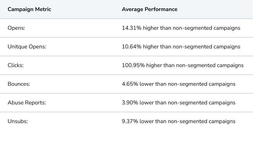
Task: Click the Abuse Reports: row label
Action: [27, 103]
